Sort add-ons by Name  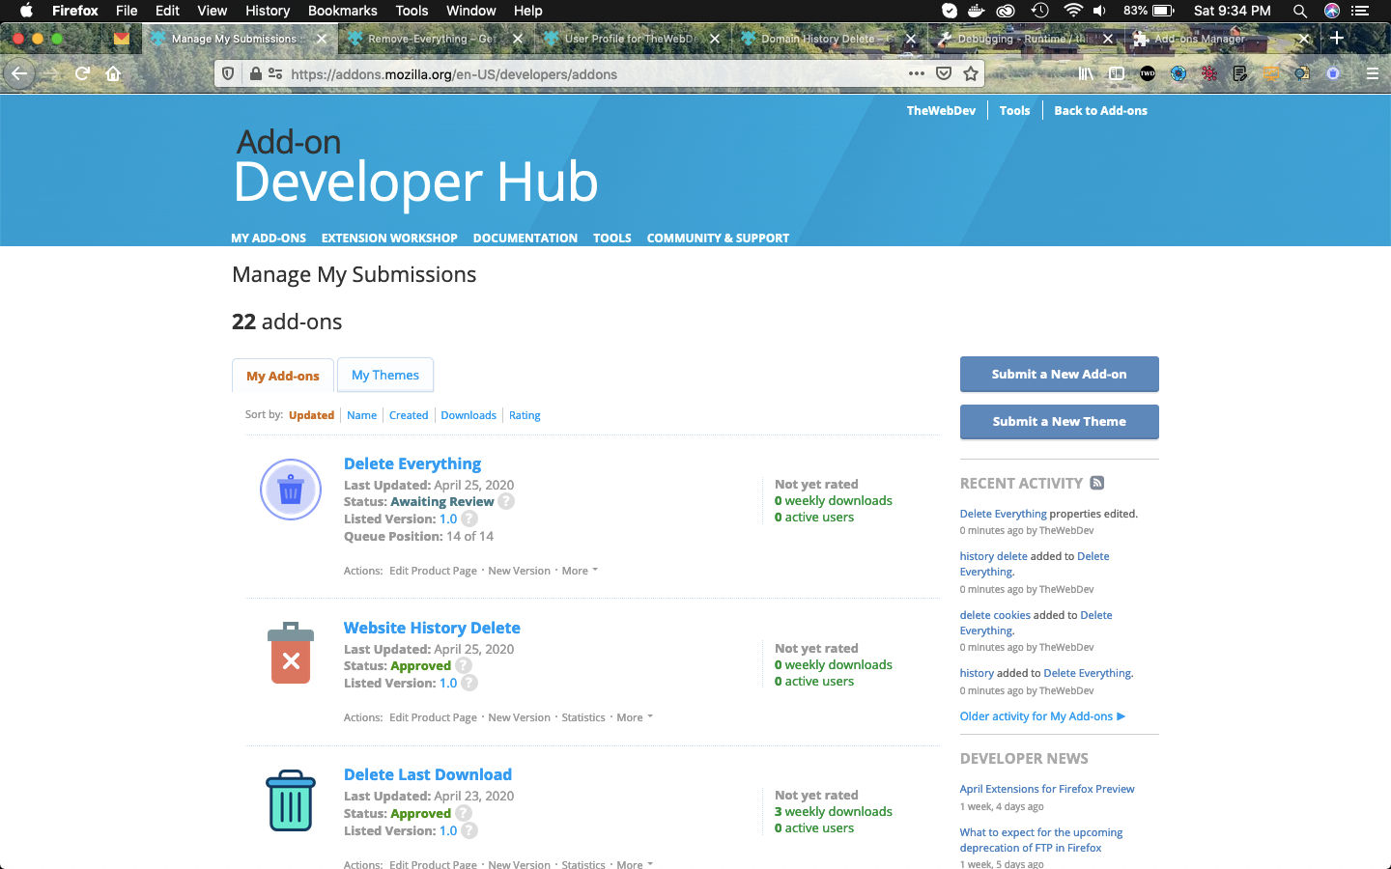click(x=362, y=415)
